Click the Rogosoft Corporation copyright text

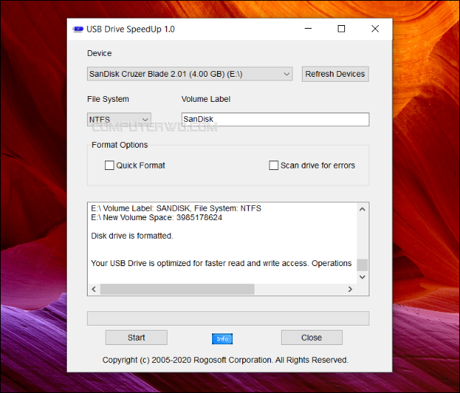(225, 360)
